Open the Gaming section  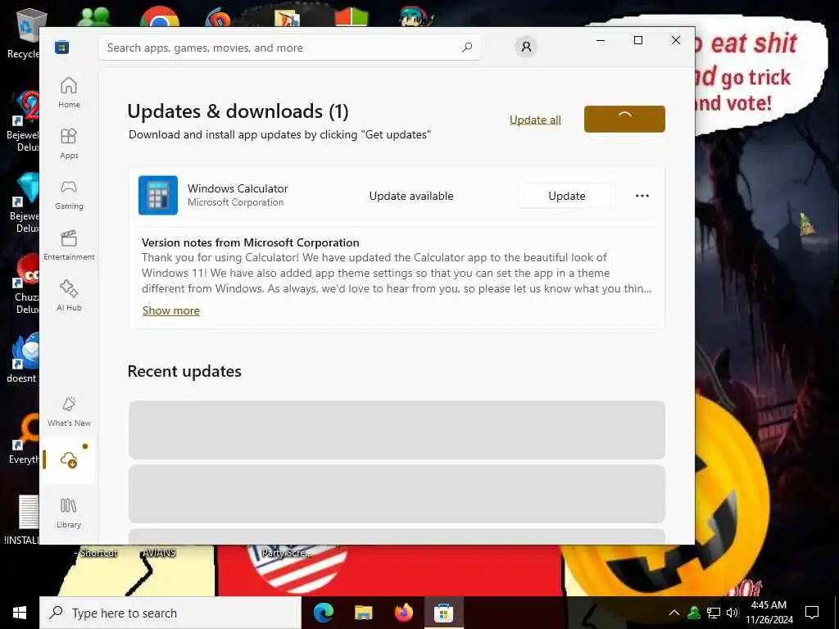[x=69, y=194]
